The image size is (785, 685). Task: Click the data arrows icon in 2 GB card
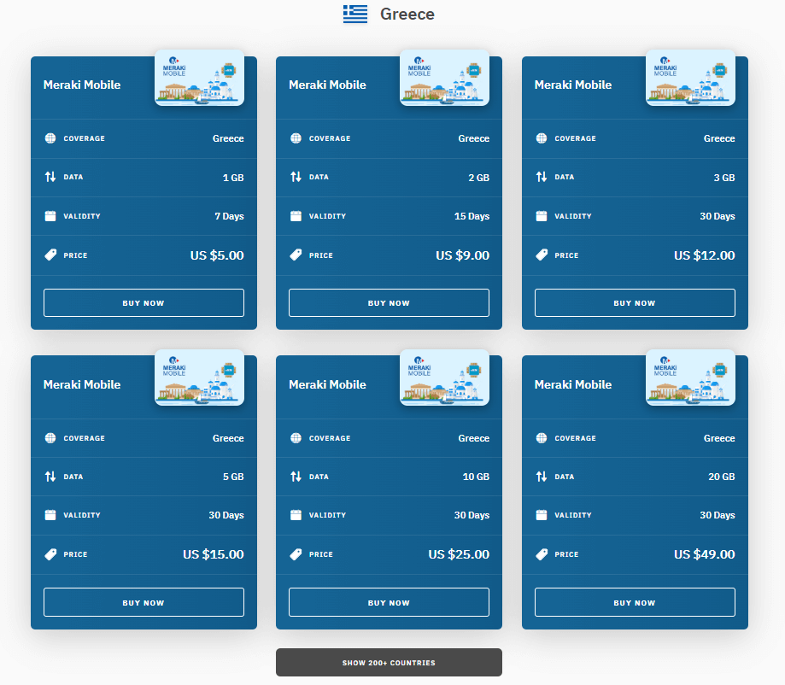tap(296, 177)
